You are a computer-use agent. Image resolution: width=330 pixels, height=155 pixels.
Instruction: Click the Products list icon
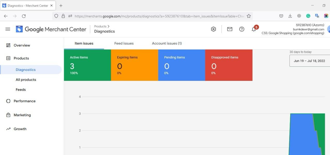point(8,58)
